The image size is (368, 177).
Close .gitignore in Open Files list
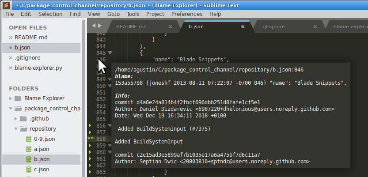point(10,58)
